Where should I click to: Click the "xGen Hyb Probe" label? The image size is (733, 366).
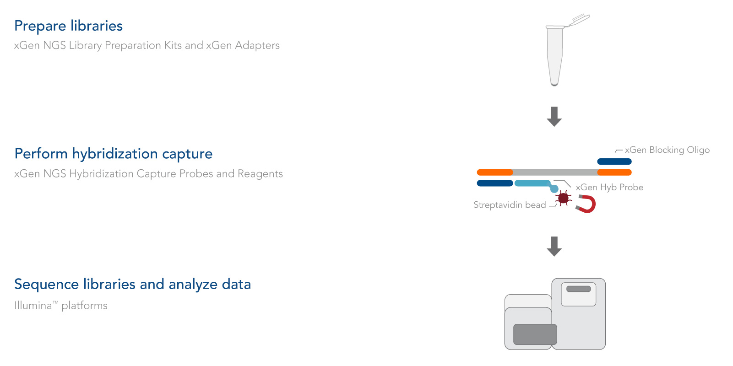[x=609, y=187]
